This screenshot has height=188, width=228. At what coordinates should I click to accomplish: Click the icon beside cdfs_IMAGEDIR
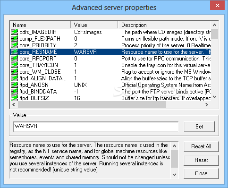tap(14, 32)
